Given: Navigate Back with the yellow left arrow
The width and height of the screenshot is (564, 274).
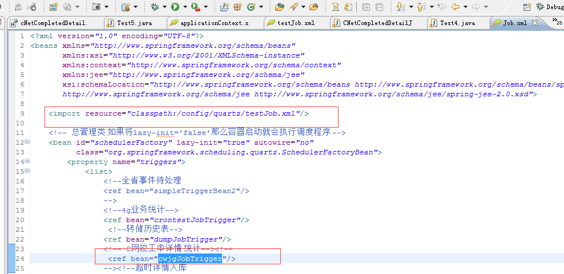Looking at the screenshot, I should (x=456, y=6).
